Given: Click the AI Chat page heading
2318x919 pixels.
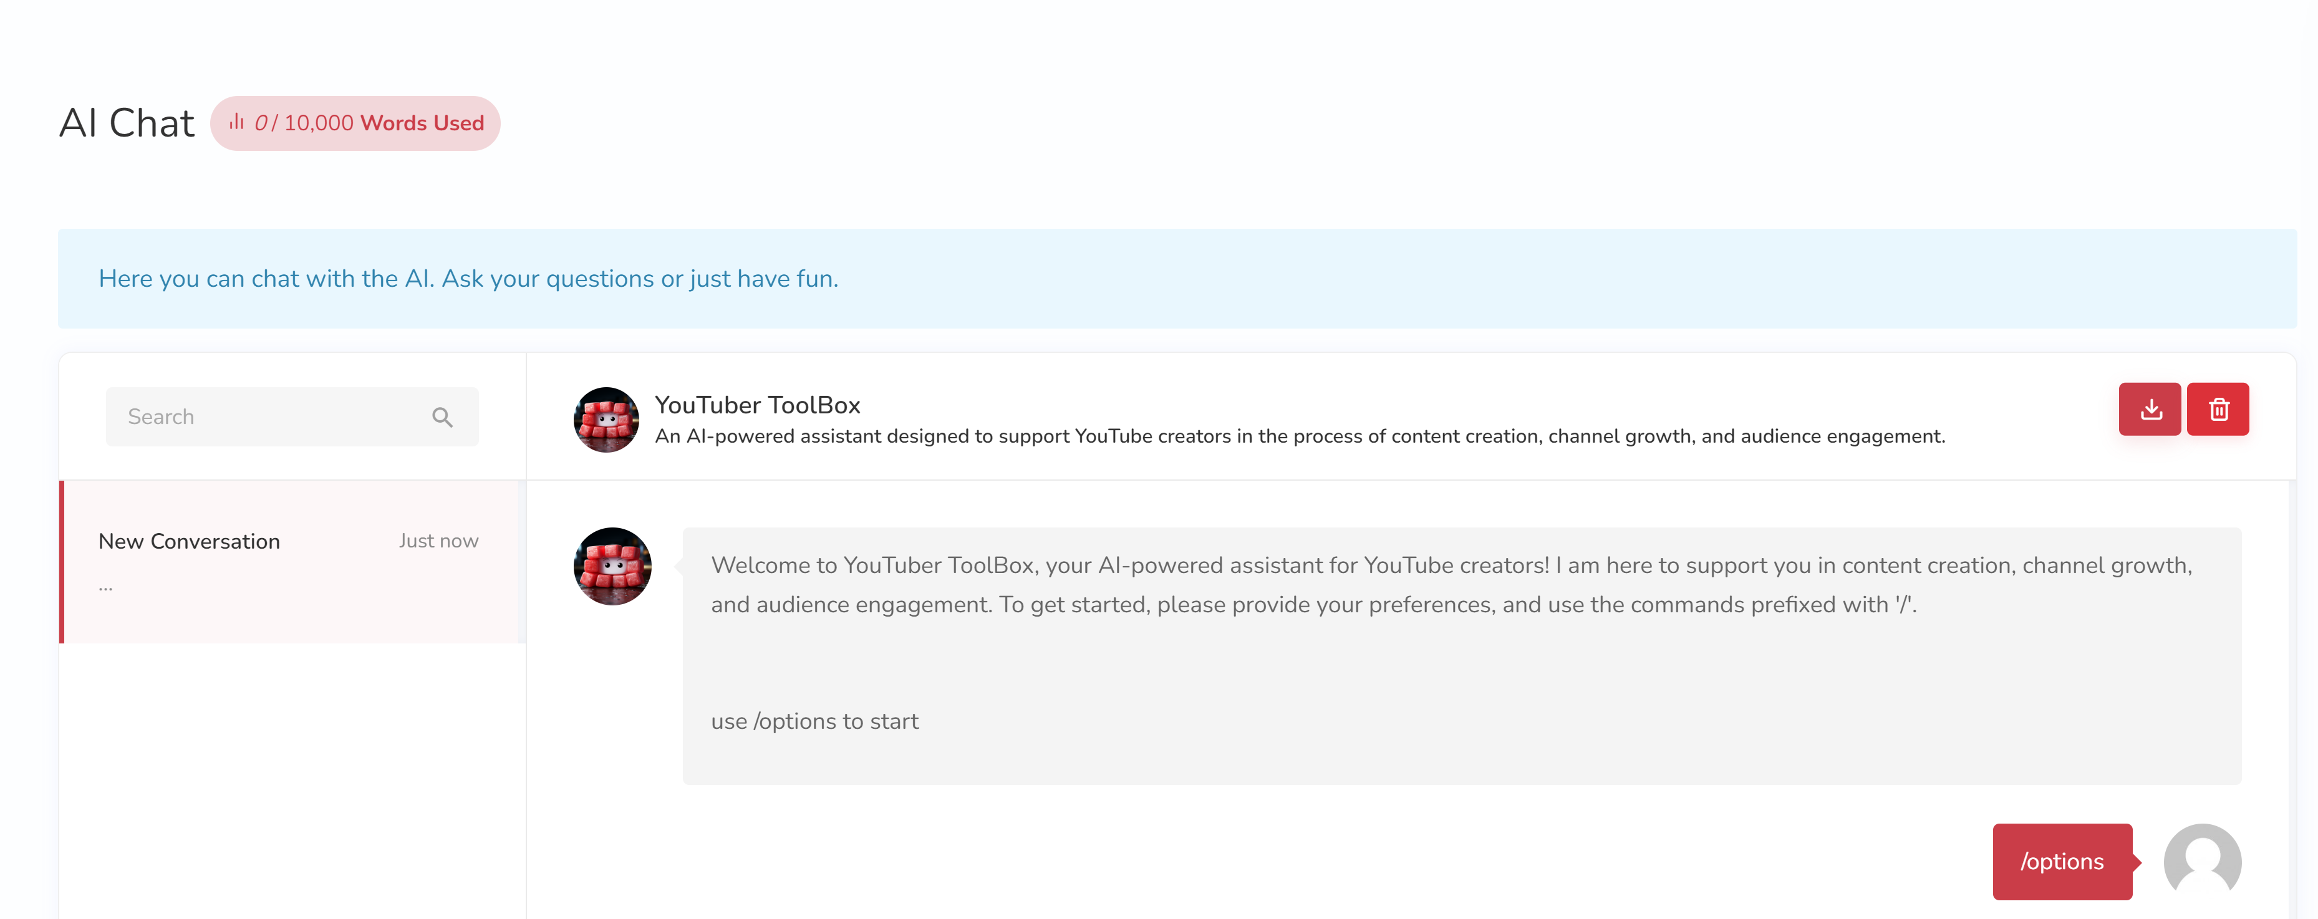Looking at the screenshot, I should tap(127, 123).
